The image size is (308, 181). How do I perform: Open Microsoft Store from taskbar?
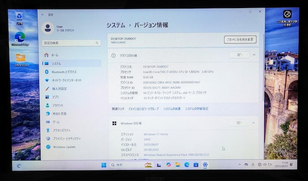coord(196,165)
